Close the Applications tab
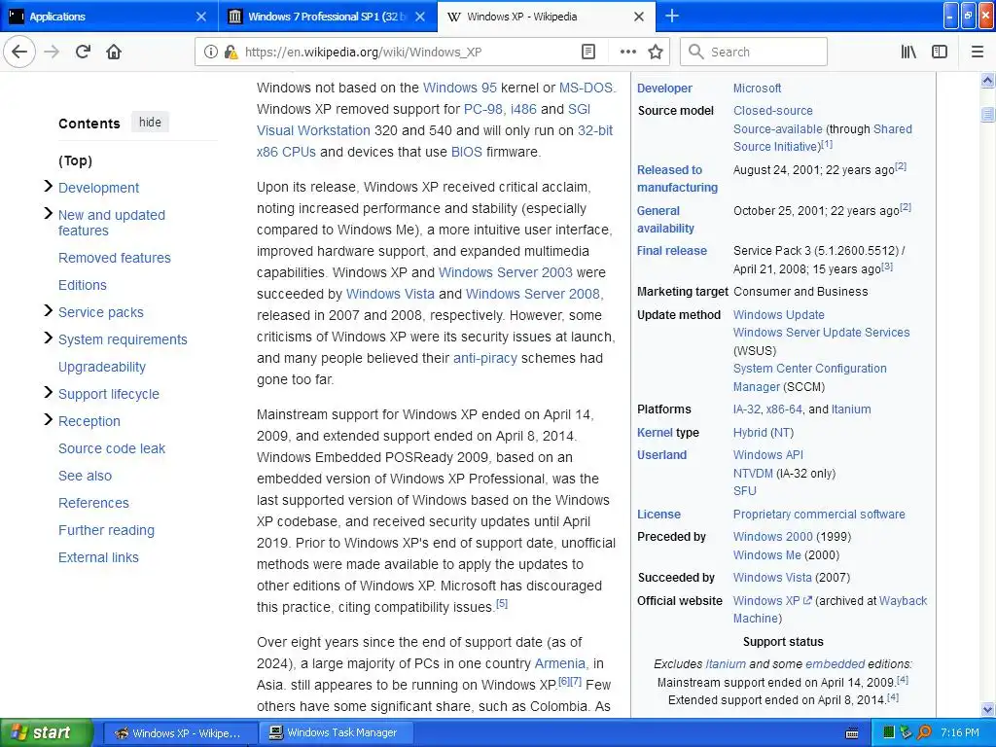 click(200, 17)
